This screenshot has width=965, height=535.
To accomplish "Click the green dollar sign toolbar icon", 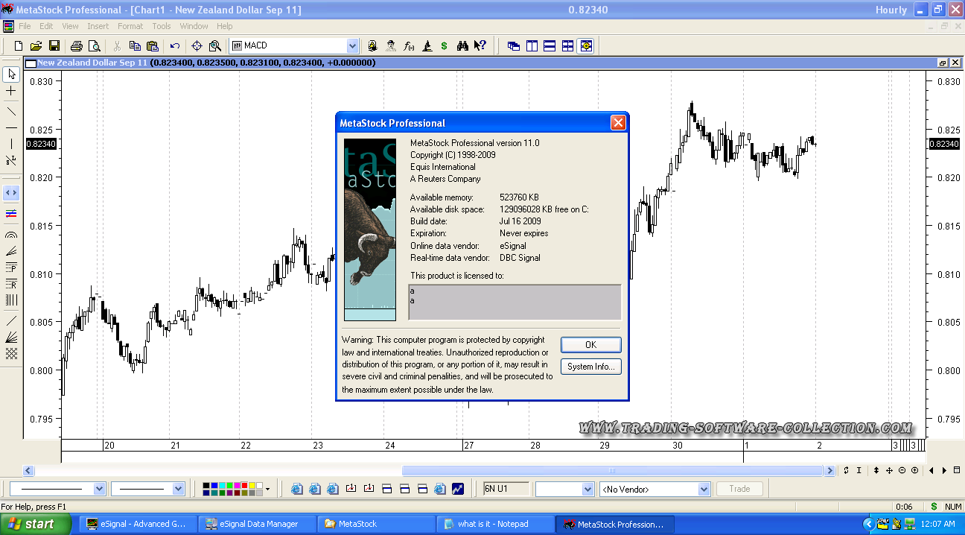I will click(444, 45).
